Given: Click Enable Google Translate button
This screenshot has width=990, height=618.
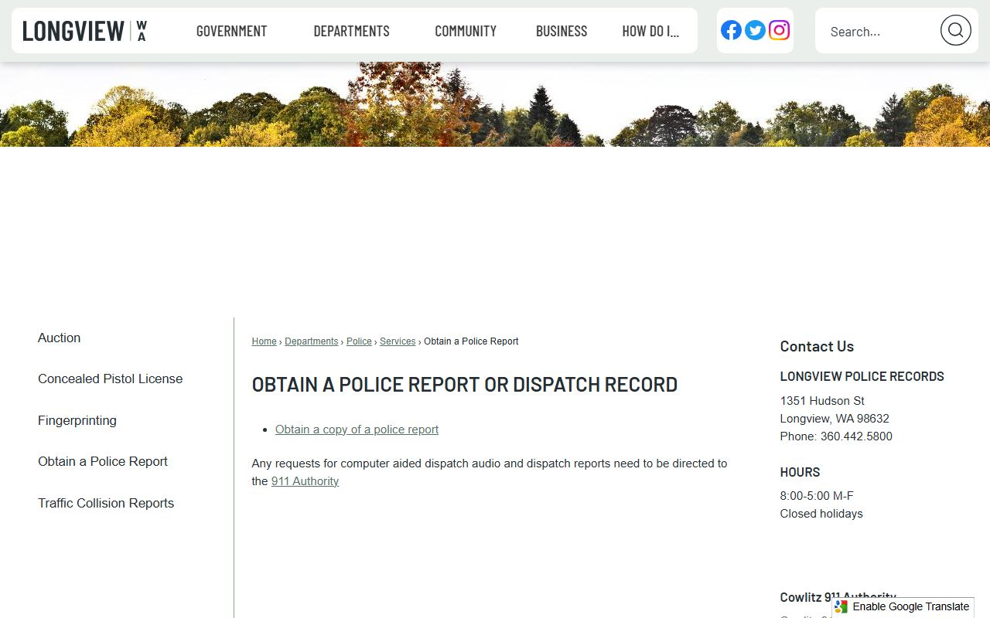Looking at the screenshot, I should [x=903, y=606].
